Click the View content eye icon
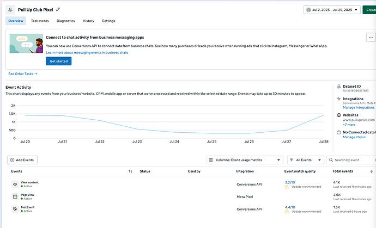 [x=15, y=184]
